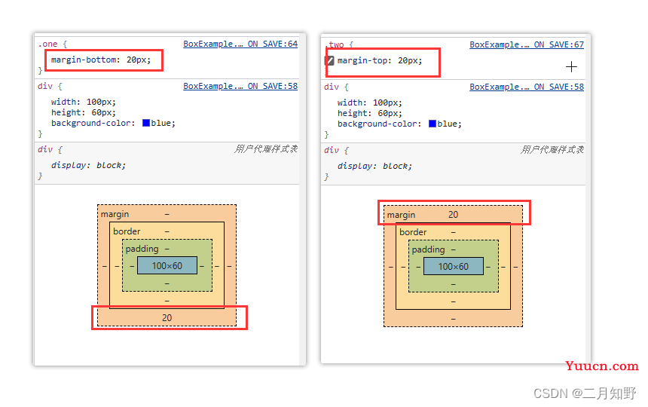This screenshot has height=407, width=648.
Task: Click left panel div selector above width rule
Action: [x=45, y=86]
